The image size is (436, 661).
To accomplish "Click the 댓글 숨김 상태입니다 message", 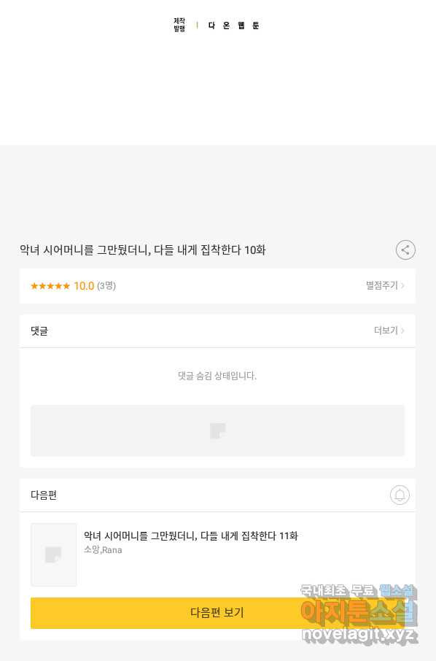I will [217, 376].
